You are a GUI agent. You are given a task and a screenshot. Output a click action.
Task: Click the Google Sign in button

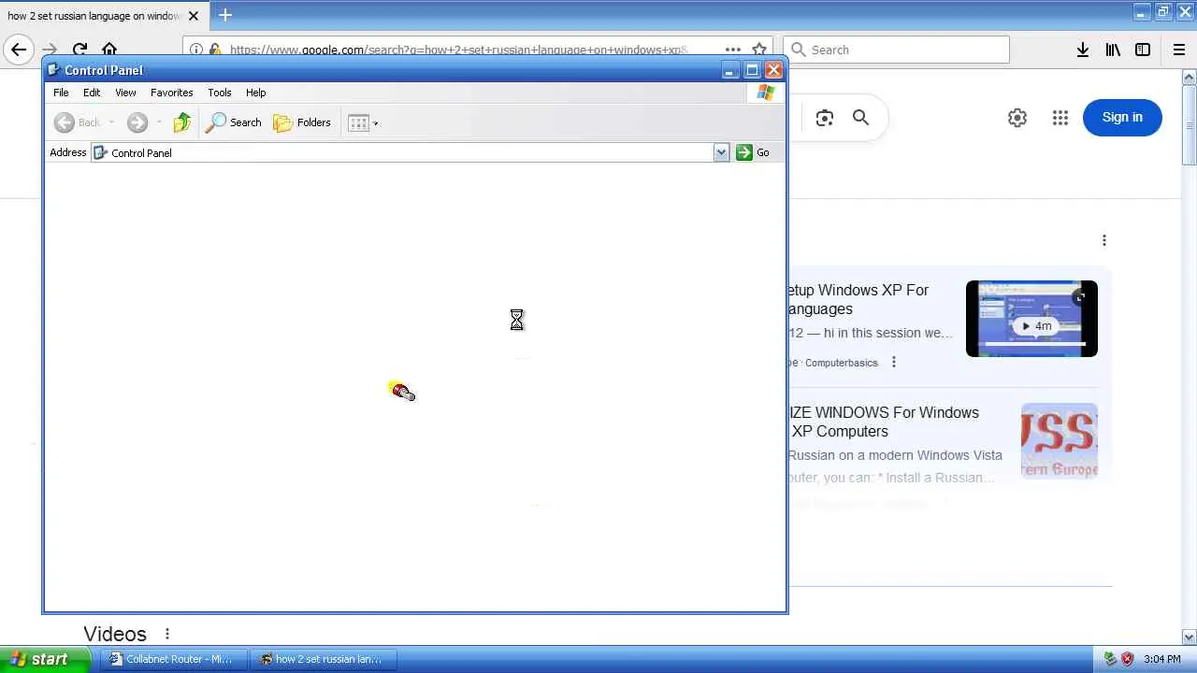[x=1122, y=118]
